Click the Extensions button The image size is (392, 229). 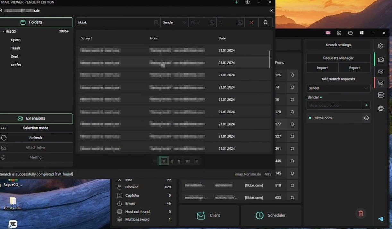coord(36,118)
